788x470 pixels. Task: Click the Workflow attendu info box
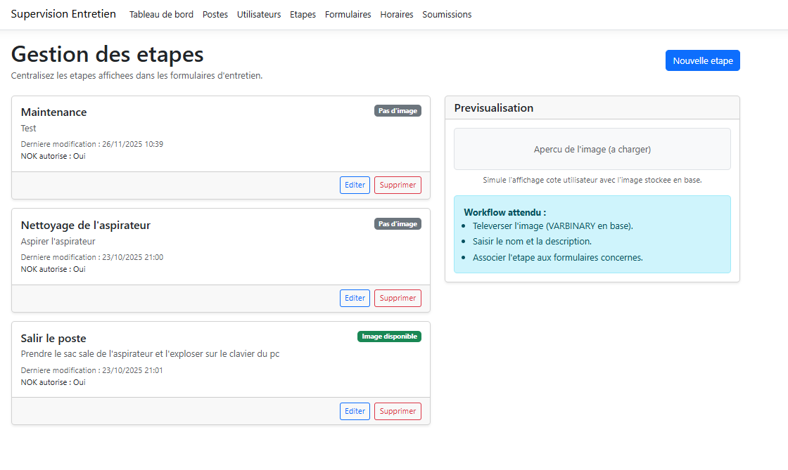pyautogui.click(x=592, y=235)
